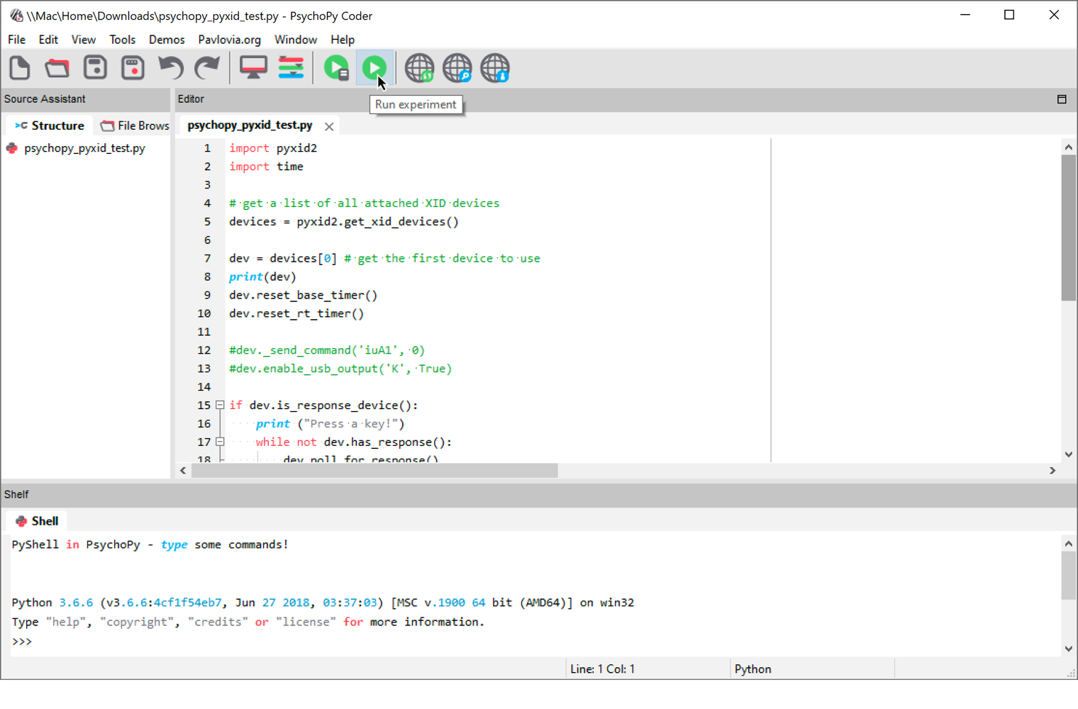Click the editor's horizontal scrollbar right arrow
The width and height of the screenshot is (1078, 709).
tap(1052, 471)
